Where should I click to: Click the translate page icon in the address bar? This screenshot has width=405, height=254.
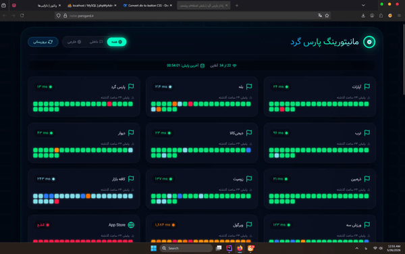(x=320, y=16)
